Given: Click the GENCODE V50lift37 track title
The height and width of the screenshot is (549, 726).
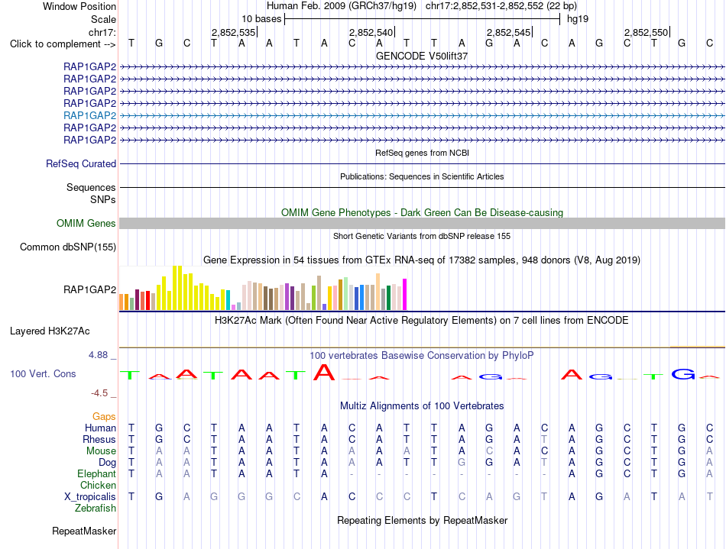Looking at the screenshot, I should (422, 56).
